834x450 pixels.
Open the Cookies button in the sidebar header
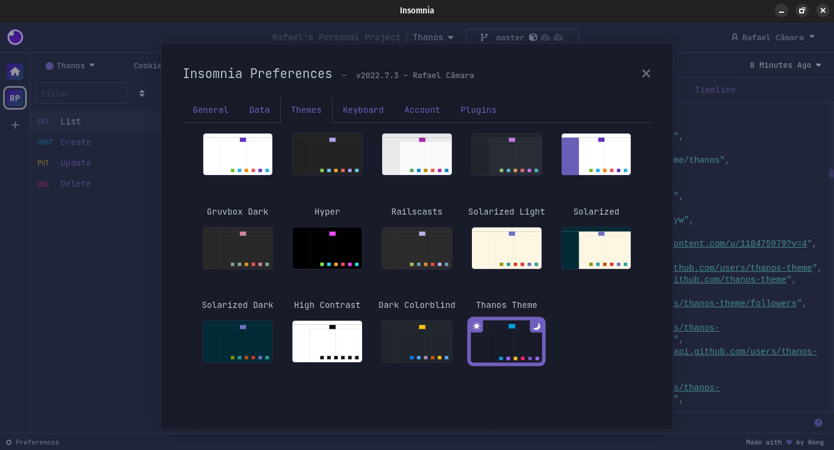(x=148, y=66)
